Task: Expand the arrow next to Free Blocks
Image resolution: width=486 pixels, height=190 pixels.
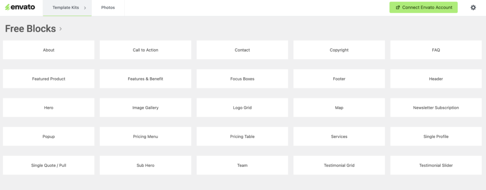Action: coord(60,29)
